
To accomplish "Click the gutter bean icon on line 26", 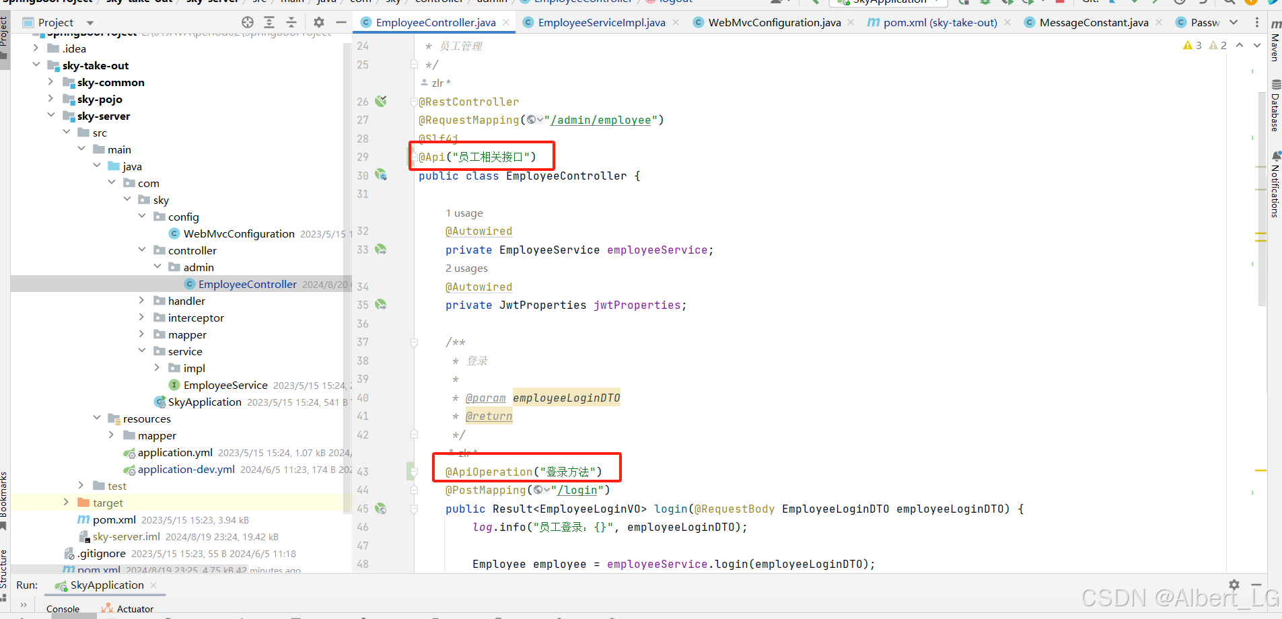I will point(381,101).
